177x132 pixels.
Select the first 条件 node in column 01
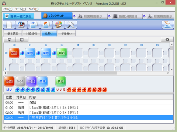[x=30, y=53]
